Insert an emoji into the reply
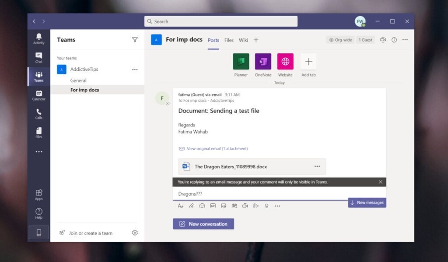 (x=202, y=206)
